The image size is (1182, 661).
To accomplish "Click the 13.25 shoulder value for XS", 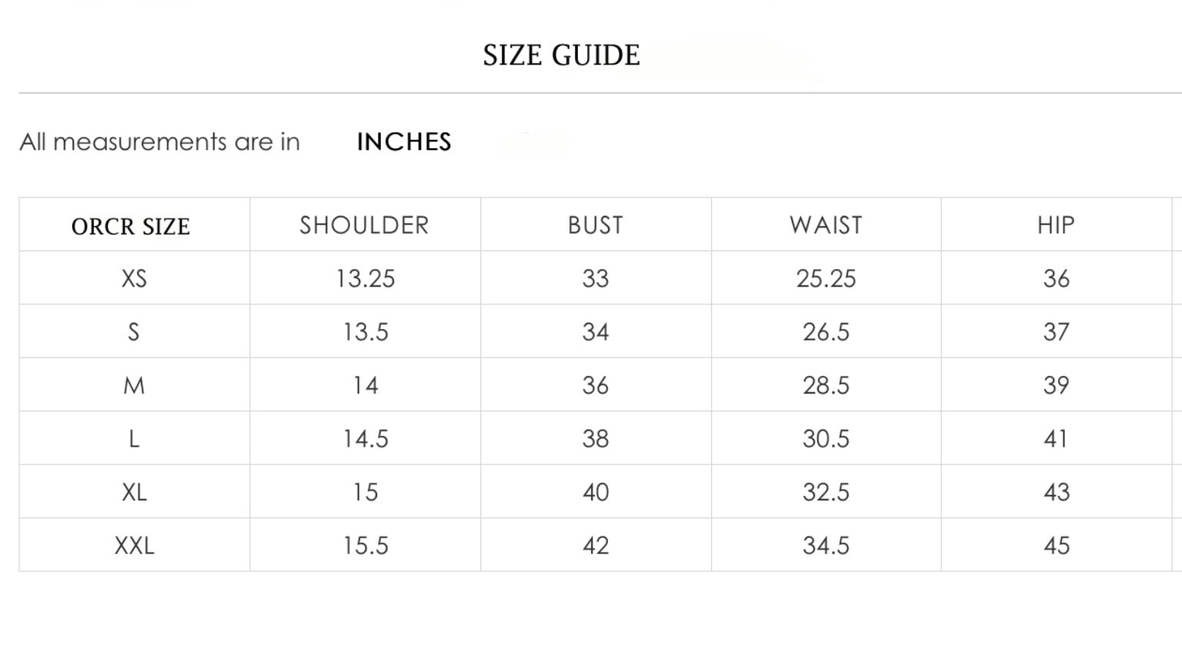I will pyautogui.click(x=365, y=278).
